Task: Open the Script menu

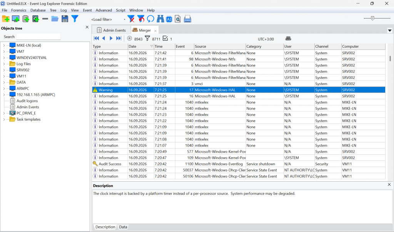Action: pos(120,10)
